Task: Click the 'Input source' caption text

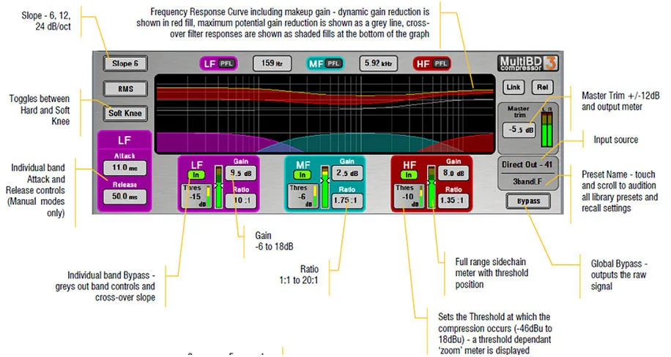Action: tap(616, 140)
